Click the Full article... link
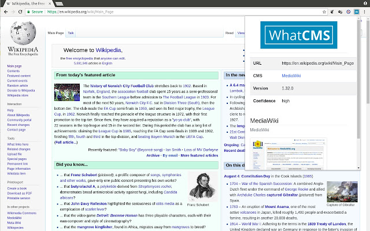 tap(66, 143)
